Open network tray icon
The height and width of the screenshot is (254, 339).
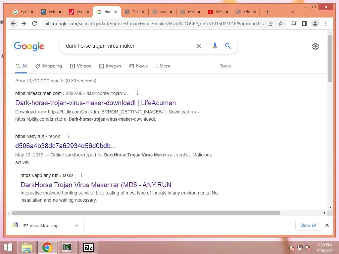[x=300, y=248]
